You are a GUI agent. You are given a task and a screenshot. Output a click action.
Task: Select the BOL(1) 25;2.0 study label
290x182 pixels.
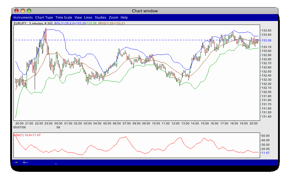point(70,23)
